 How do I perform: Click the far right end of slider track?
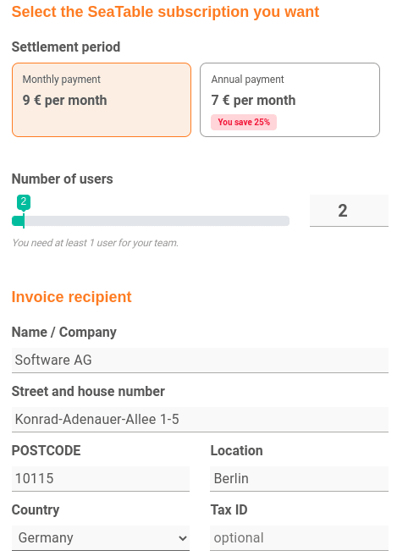tap(287, 221)
